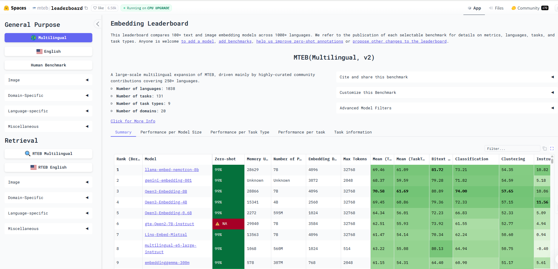Check the Running on CPU UPGRADE status badge
Screen dimensions: 558x269
coord(146,8)
